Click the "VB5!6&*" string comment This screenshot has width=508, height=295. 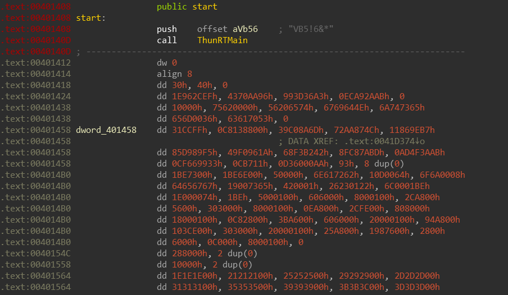coord(311,29)
